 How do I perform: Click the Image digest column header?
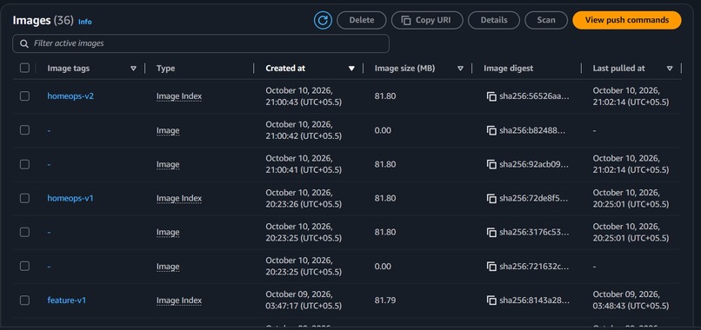[x=508, y=69]
